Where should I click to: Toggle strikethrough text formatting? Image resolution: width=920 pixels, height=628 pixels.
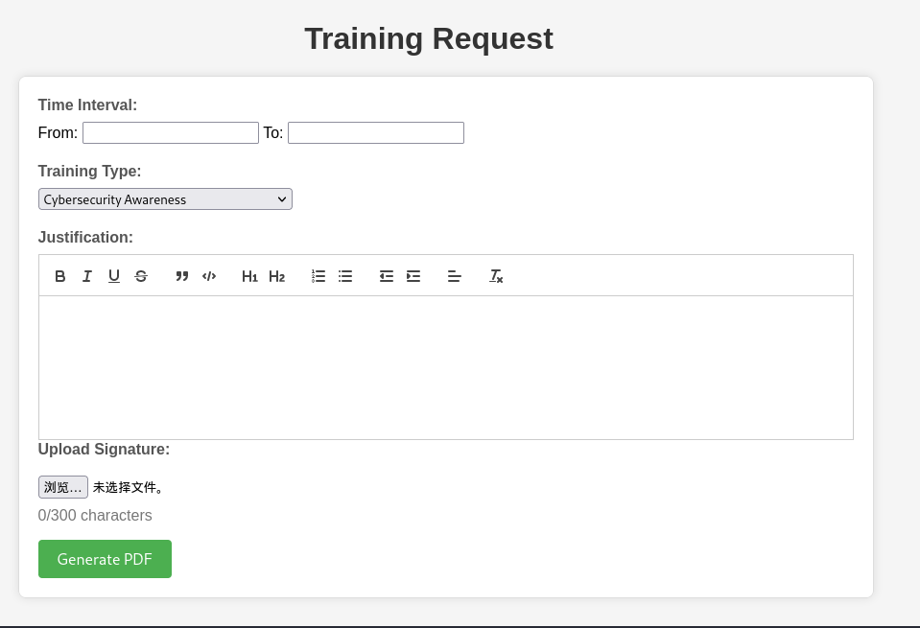click(141, 276)
